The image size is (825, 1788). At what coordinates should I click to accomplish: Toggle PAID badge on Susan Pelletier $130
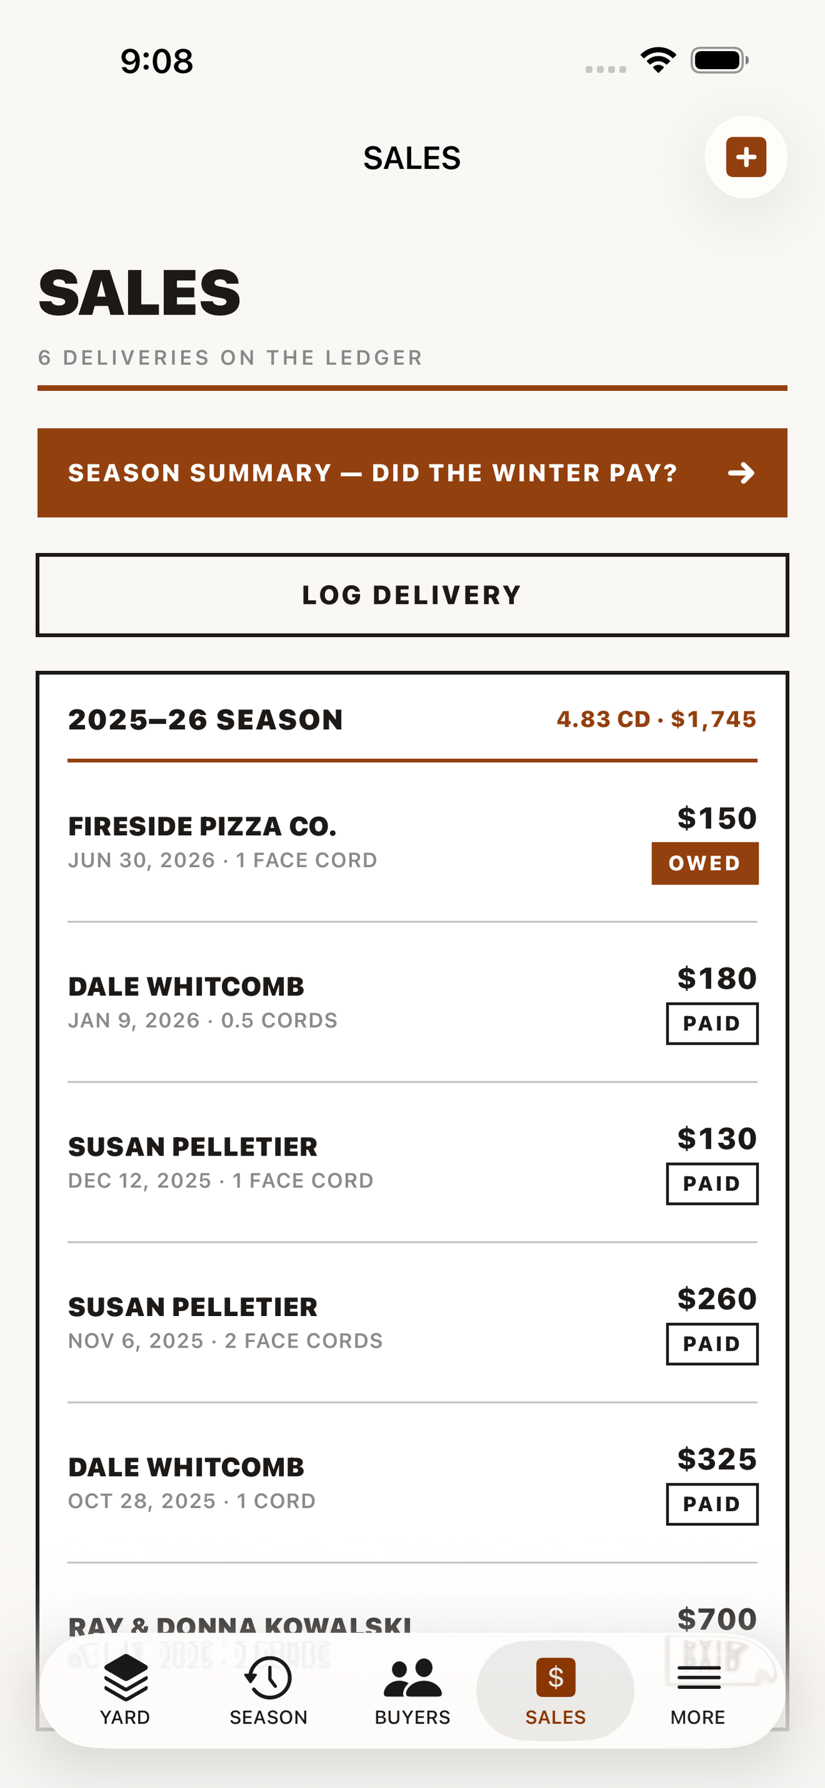click(712, 1184)
